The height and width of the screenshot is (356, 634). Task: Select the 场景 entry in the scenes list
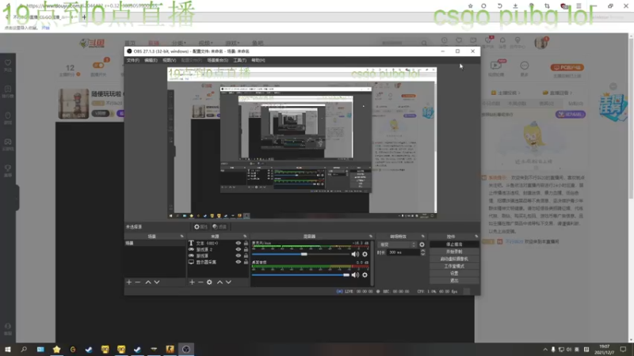pyautogui.click(x=155, y=244)
